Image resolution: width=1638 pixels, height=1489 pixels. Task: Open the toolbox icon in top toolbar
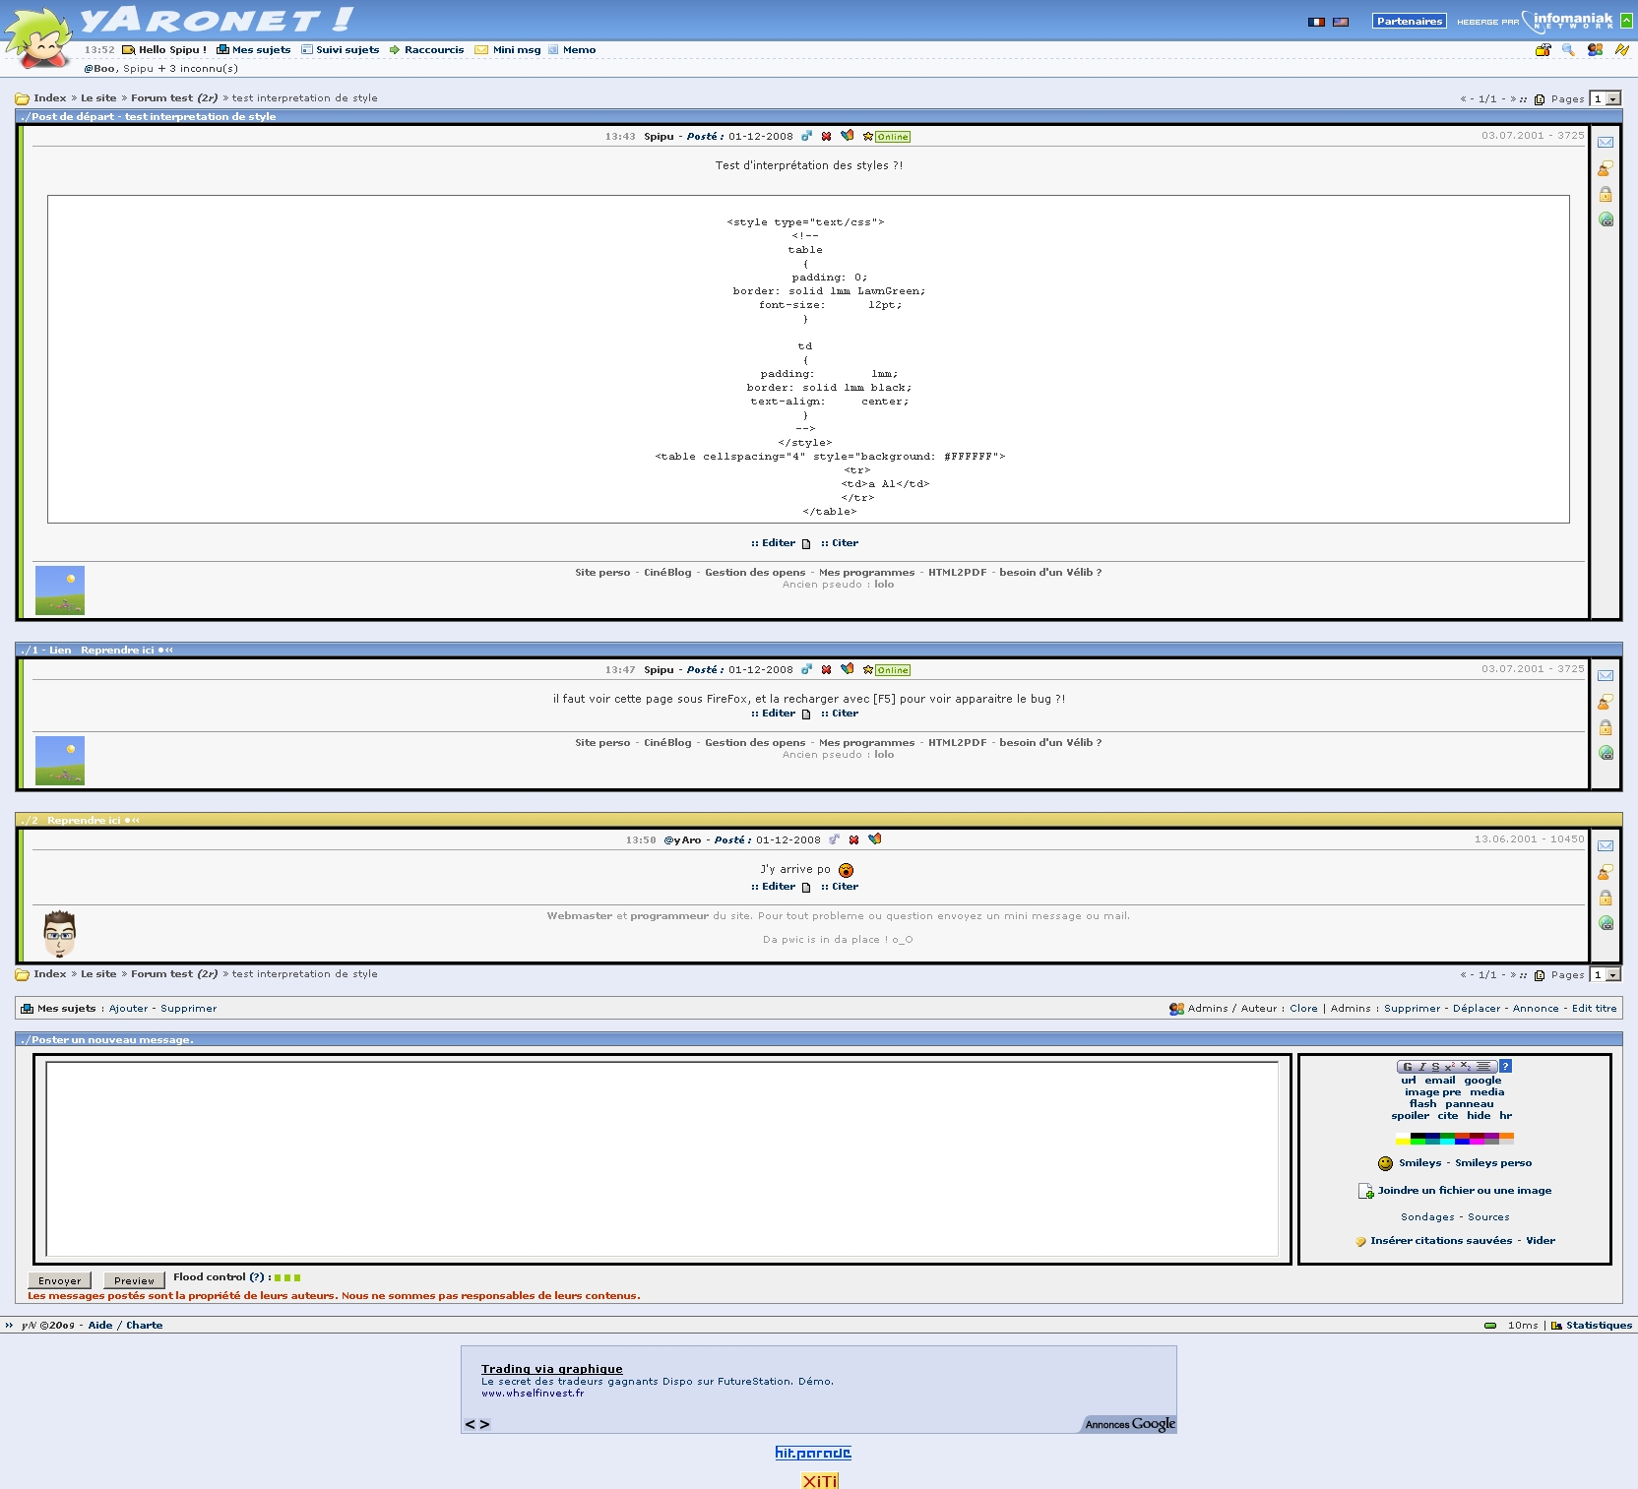[x=1543, y=50]
